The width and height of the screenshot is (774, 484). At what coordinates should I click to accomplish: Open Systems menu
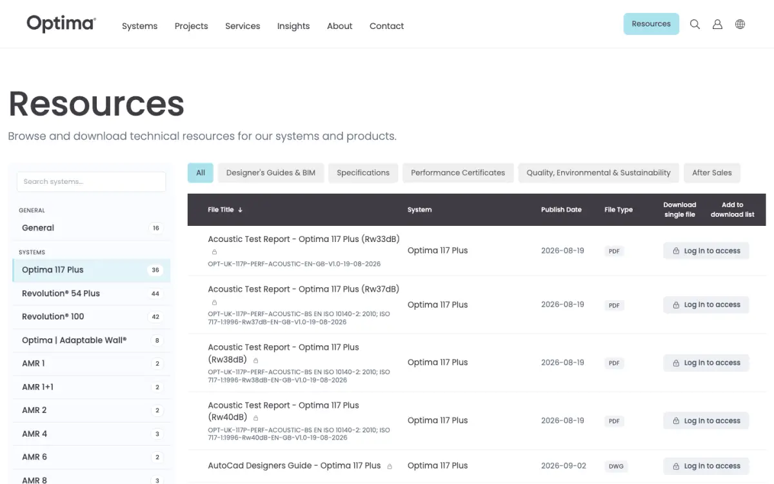140,26
